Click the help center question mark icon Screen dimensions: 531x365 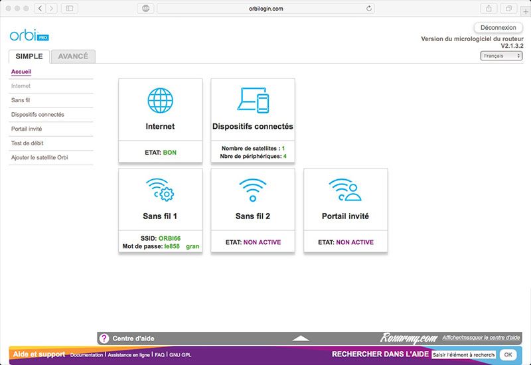click(x=104, y=338)
